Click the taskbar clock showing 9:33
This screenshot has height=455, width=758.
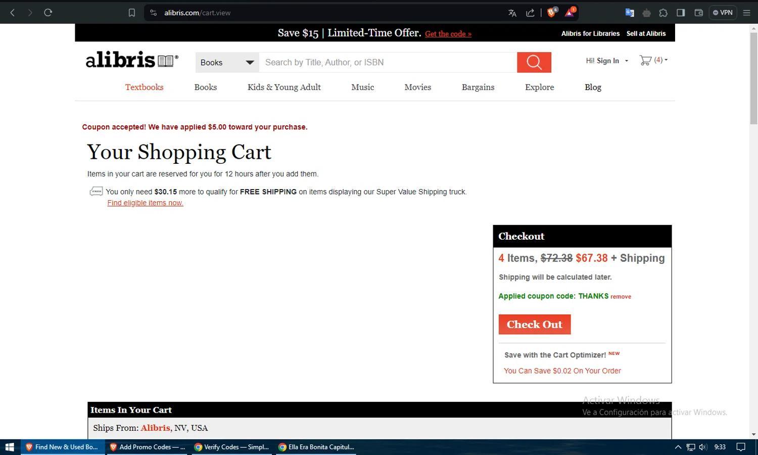click(720, 447)
